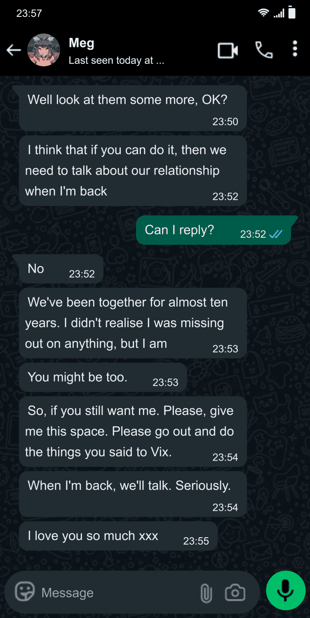Tap the back arrow icon
The width and height of the screenshot is (310, 618).
click(x=14, y=50)
